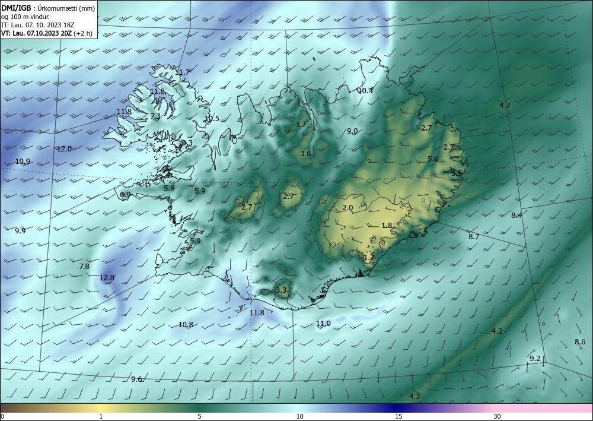The height and width of the screenshot is (421, 593).
Task: Click the initial time line 'IT: Lau. 07. 10. 2023 18Z'
Action: (x=38, y=25)
